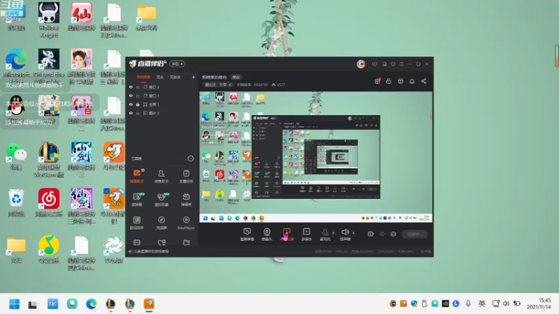This screenshot has height=314, width=559.
Task: Click the live preview canvas
Action: (316, 157)
